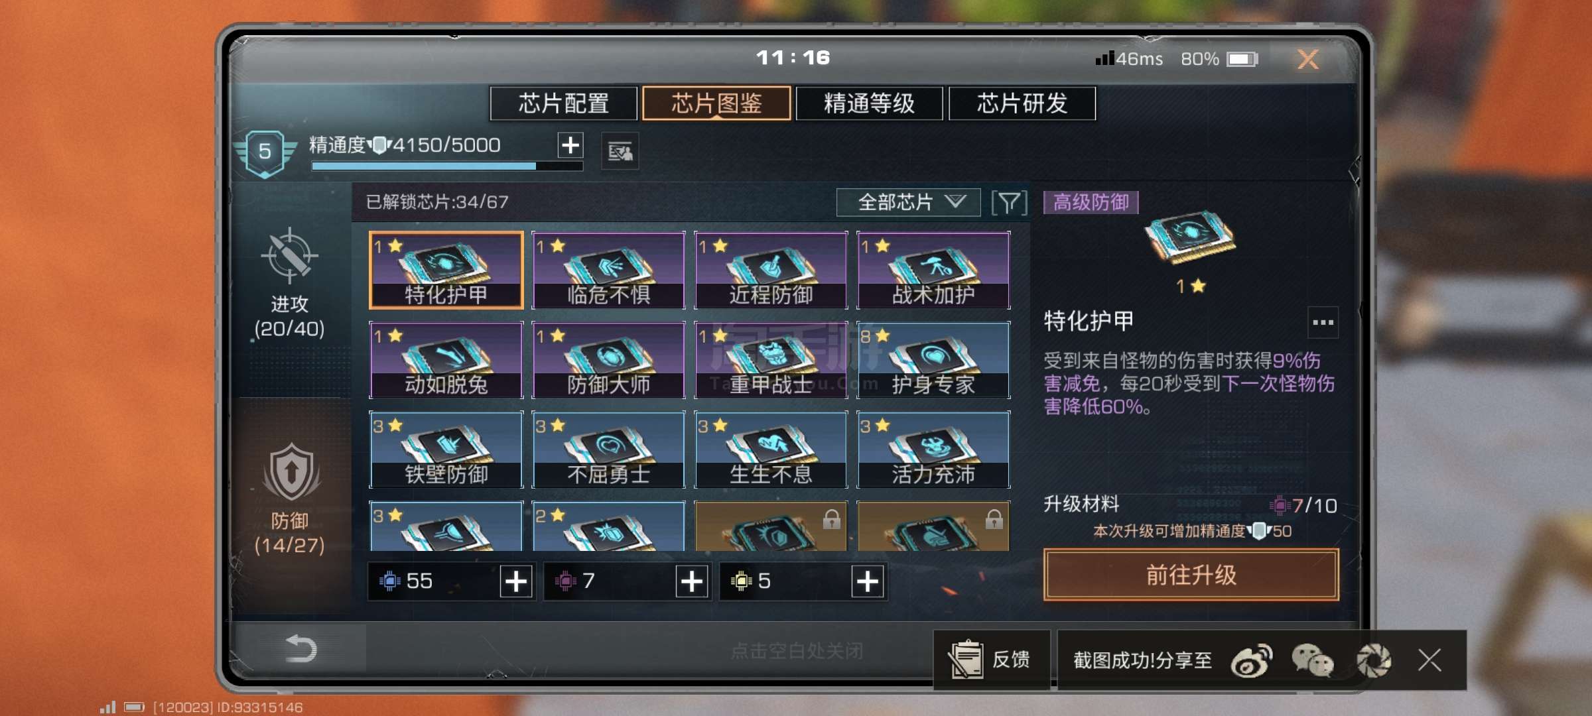Share via camera shutter icon
This screenshot has height=716, width=1592.
[1373, 660]
